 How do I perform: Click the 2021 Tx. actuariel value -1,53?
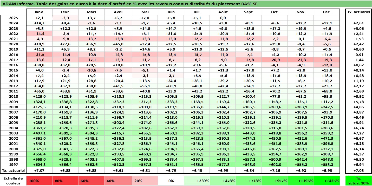point(358,39)
